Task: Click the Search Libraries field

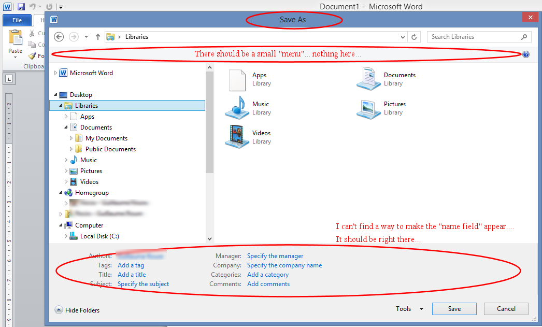Action: 479,37
